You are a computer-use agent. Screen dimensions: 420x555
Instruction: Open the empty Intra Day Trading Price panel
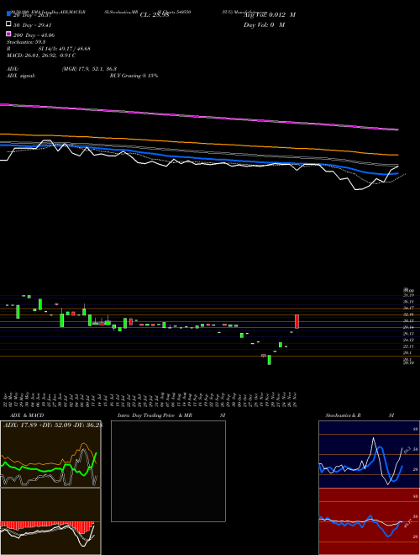click(168, 471)
